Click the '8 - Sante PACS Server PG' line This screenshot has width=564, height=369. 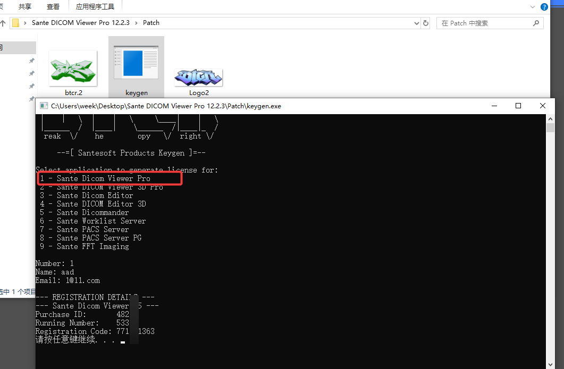(91, 238)
